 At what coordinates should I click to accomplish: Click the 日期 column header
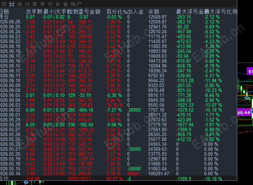[x=4, y=12]
